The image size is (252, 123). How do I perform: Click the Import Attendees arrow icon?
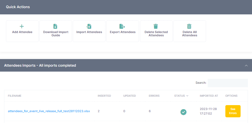[89, 26]
